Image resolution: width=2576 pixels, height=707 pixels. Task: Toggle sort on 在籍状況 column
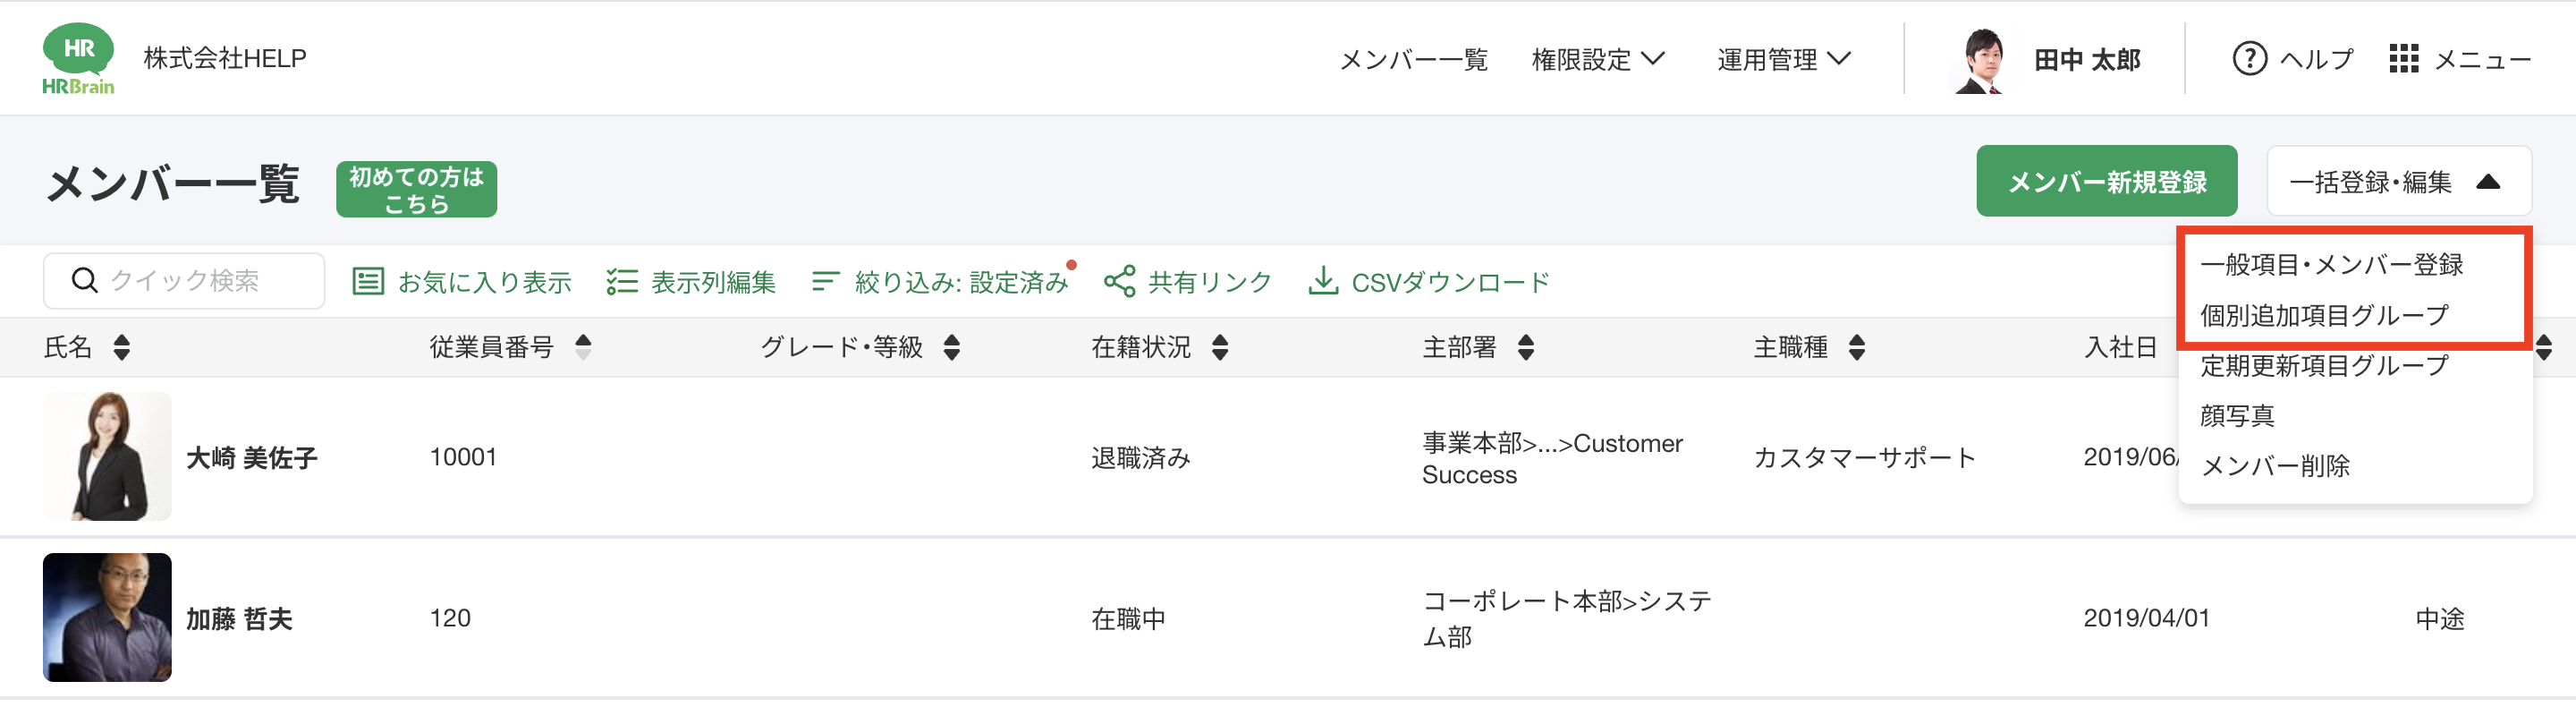pyautogui.click(x=1220, y=348)
